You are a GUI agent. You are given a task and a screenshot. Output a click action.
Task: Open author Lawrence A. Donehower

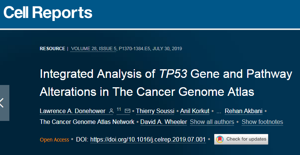73,111
